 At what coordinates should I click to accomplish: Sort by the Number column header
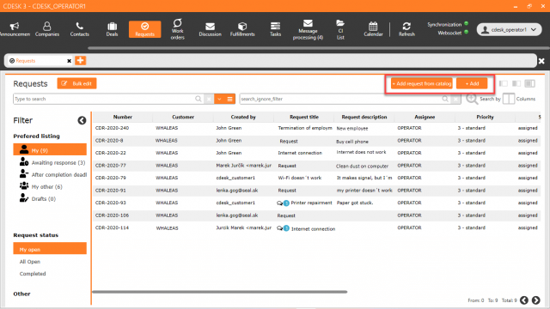click(123, 117)
